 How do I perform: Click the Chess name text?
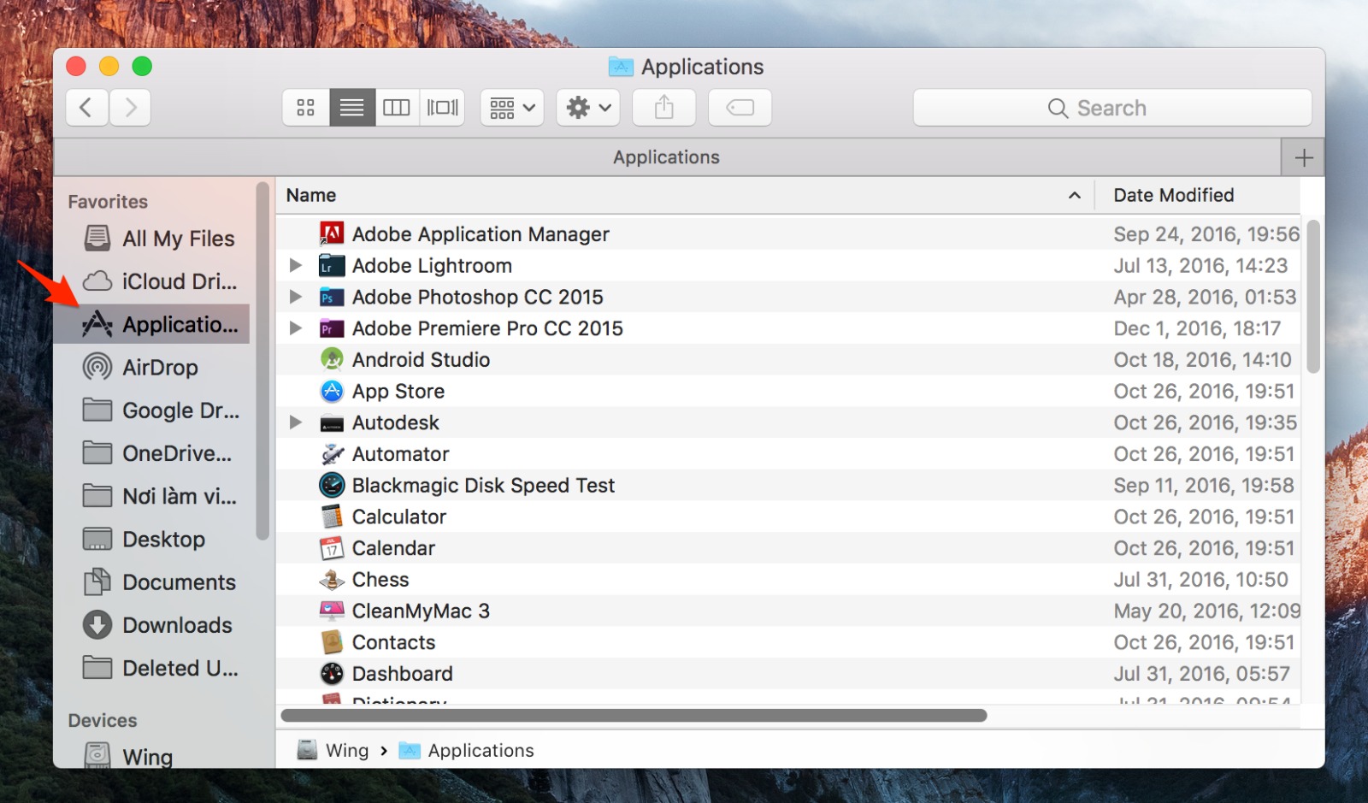(x=380, y=580)
